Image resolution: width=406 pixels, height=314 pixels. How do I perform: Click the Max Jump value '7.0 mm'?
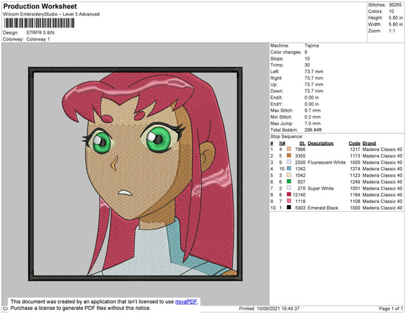pyautogui.click(x=313, y=123)
